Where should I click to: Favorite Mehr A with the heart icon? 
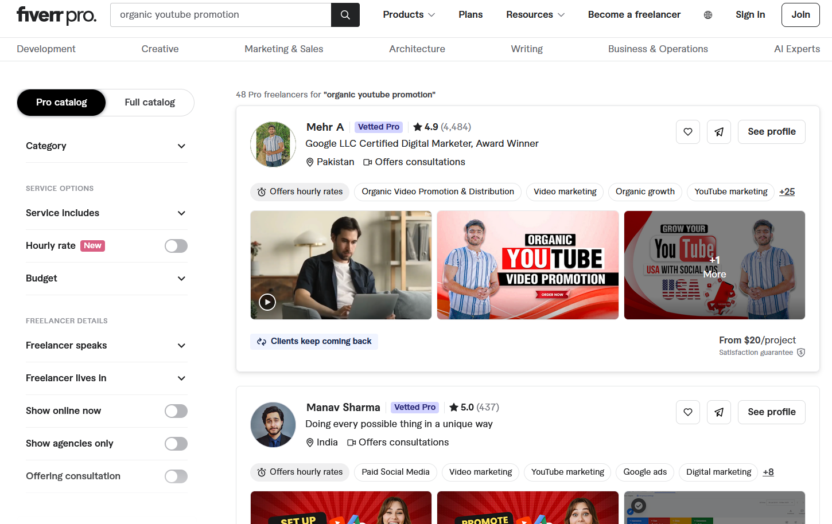point(687,131)
